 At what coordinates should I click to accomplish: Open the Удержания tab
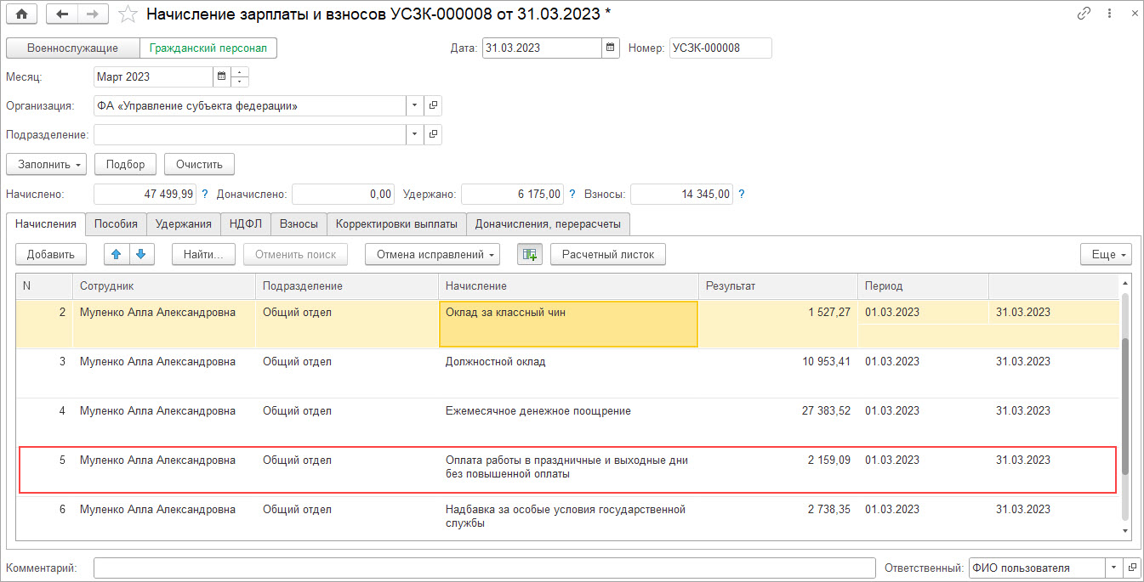pos(183,224)
